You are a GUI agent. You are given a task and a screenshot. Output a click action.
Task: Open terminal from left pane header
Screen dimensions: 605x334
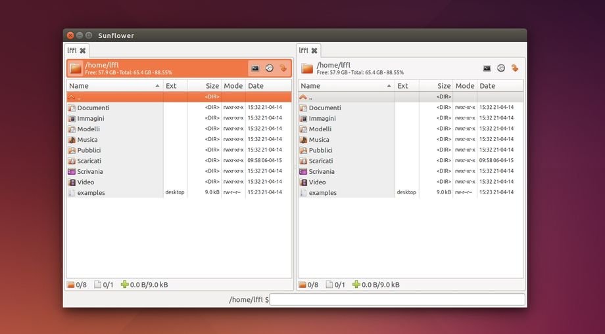[x=255, y=68]
